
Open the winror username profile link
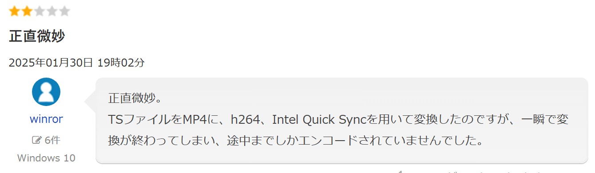(x=46, y=119)
